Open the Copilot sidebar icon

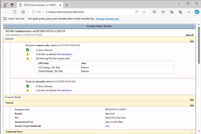pos(197,12)
